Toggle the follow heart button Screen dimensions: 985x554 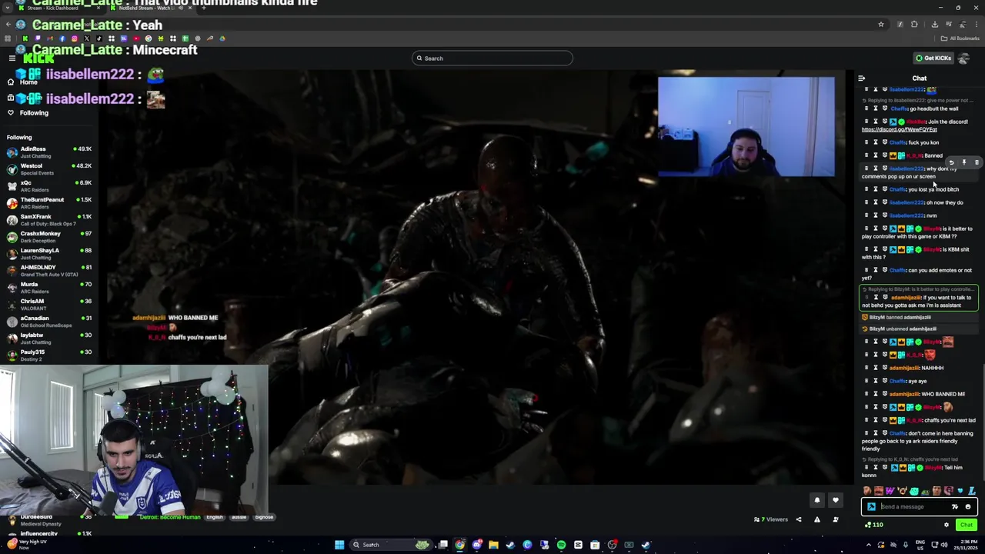(x=836, y=500)
